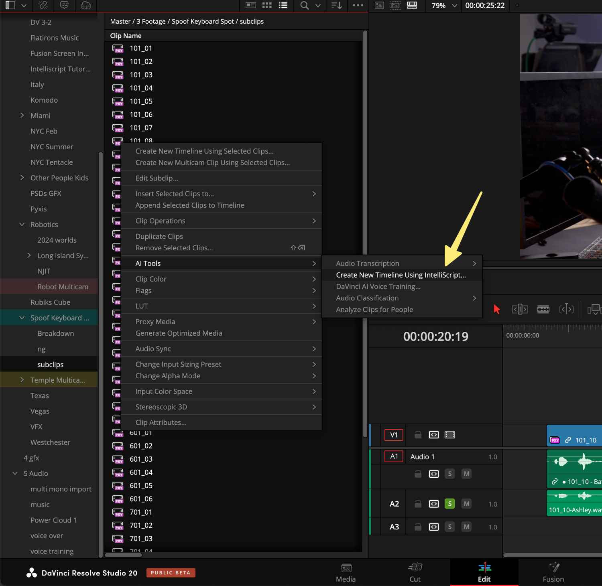Open the Razor edit tool
The image size is (602, 586).
click(x=543, y=309)
